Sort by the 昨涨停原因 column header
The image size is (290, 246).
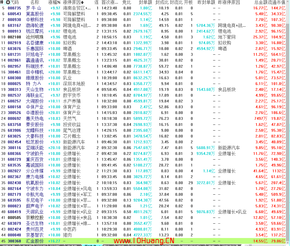tap(229, 2)
